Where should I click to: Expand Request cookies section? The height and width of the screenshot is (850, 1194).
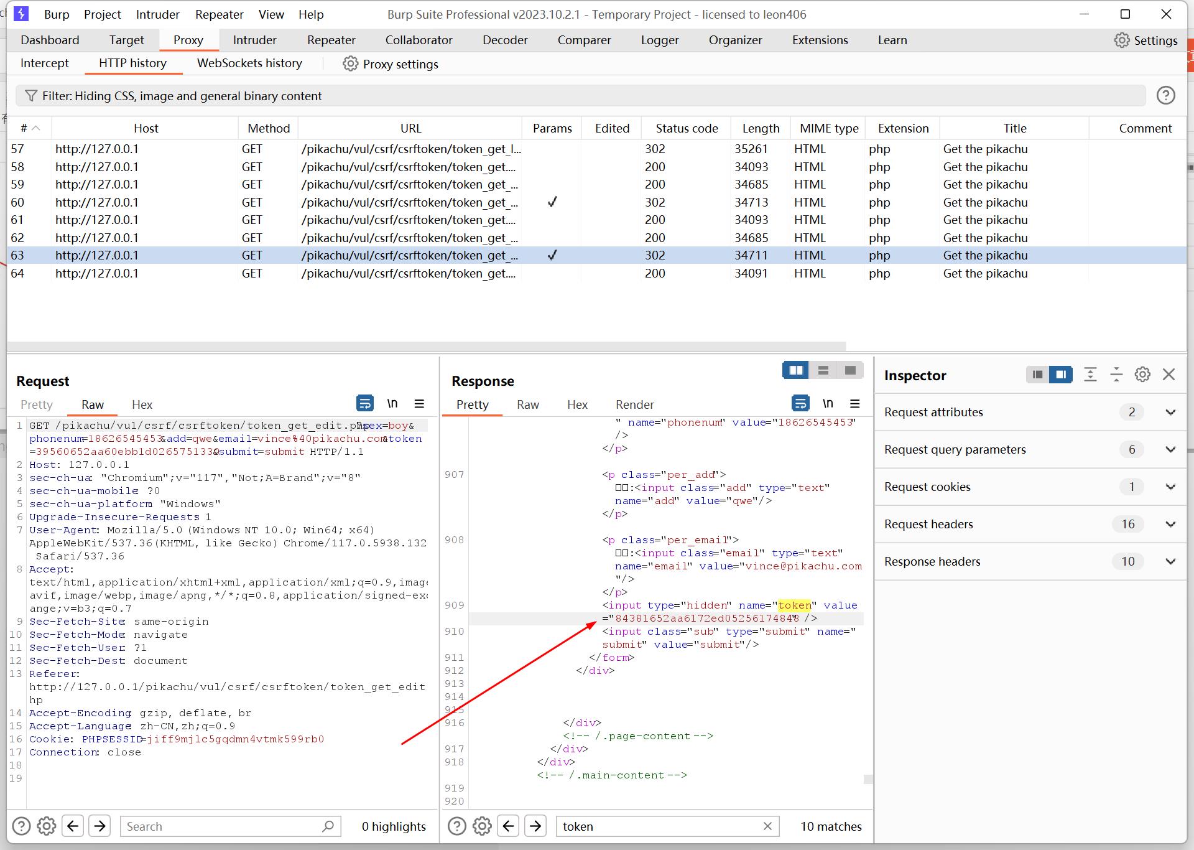1170,487
